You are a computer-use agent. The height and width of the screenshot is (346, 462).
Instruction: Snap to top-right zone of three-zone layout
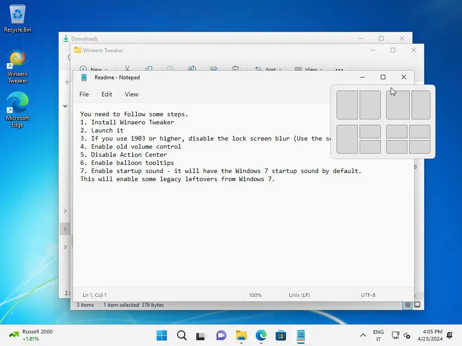[x=370, y=132]
